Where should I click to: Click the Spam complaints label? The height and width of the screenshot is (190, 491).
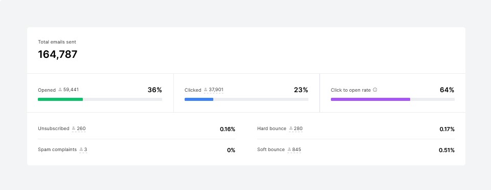pos(57,150)
